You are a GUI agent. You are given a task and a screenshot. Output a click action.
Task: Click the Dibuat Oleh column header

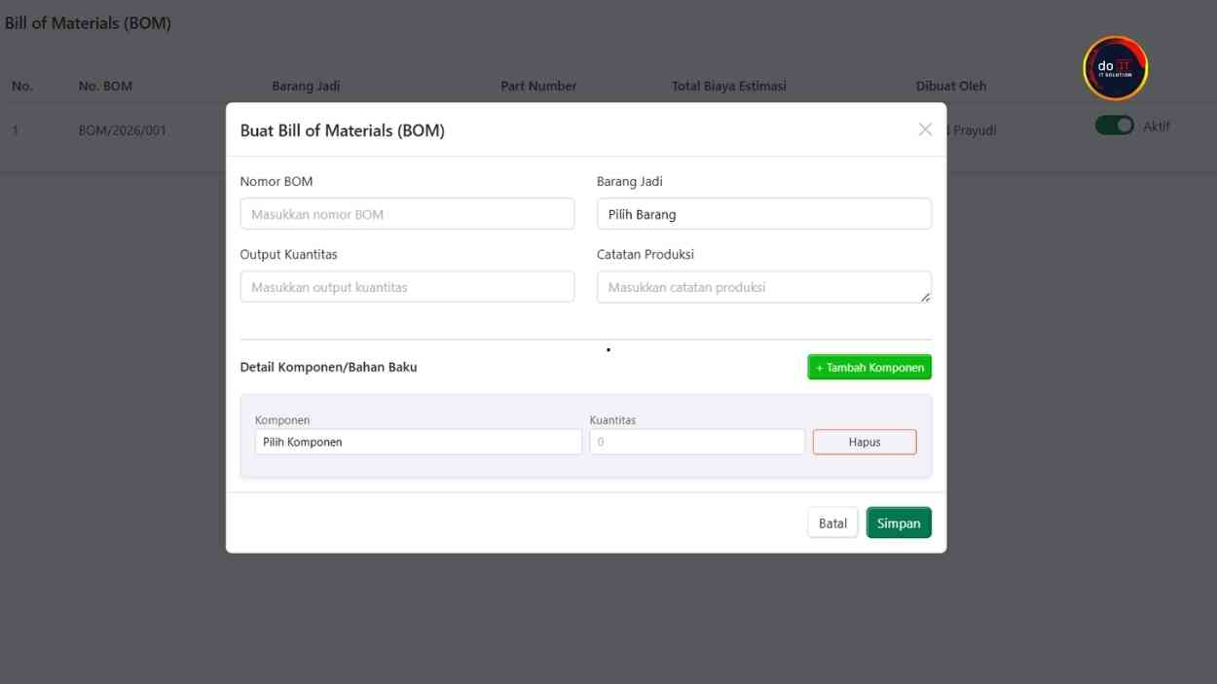949,86
